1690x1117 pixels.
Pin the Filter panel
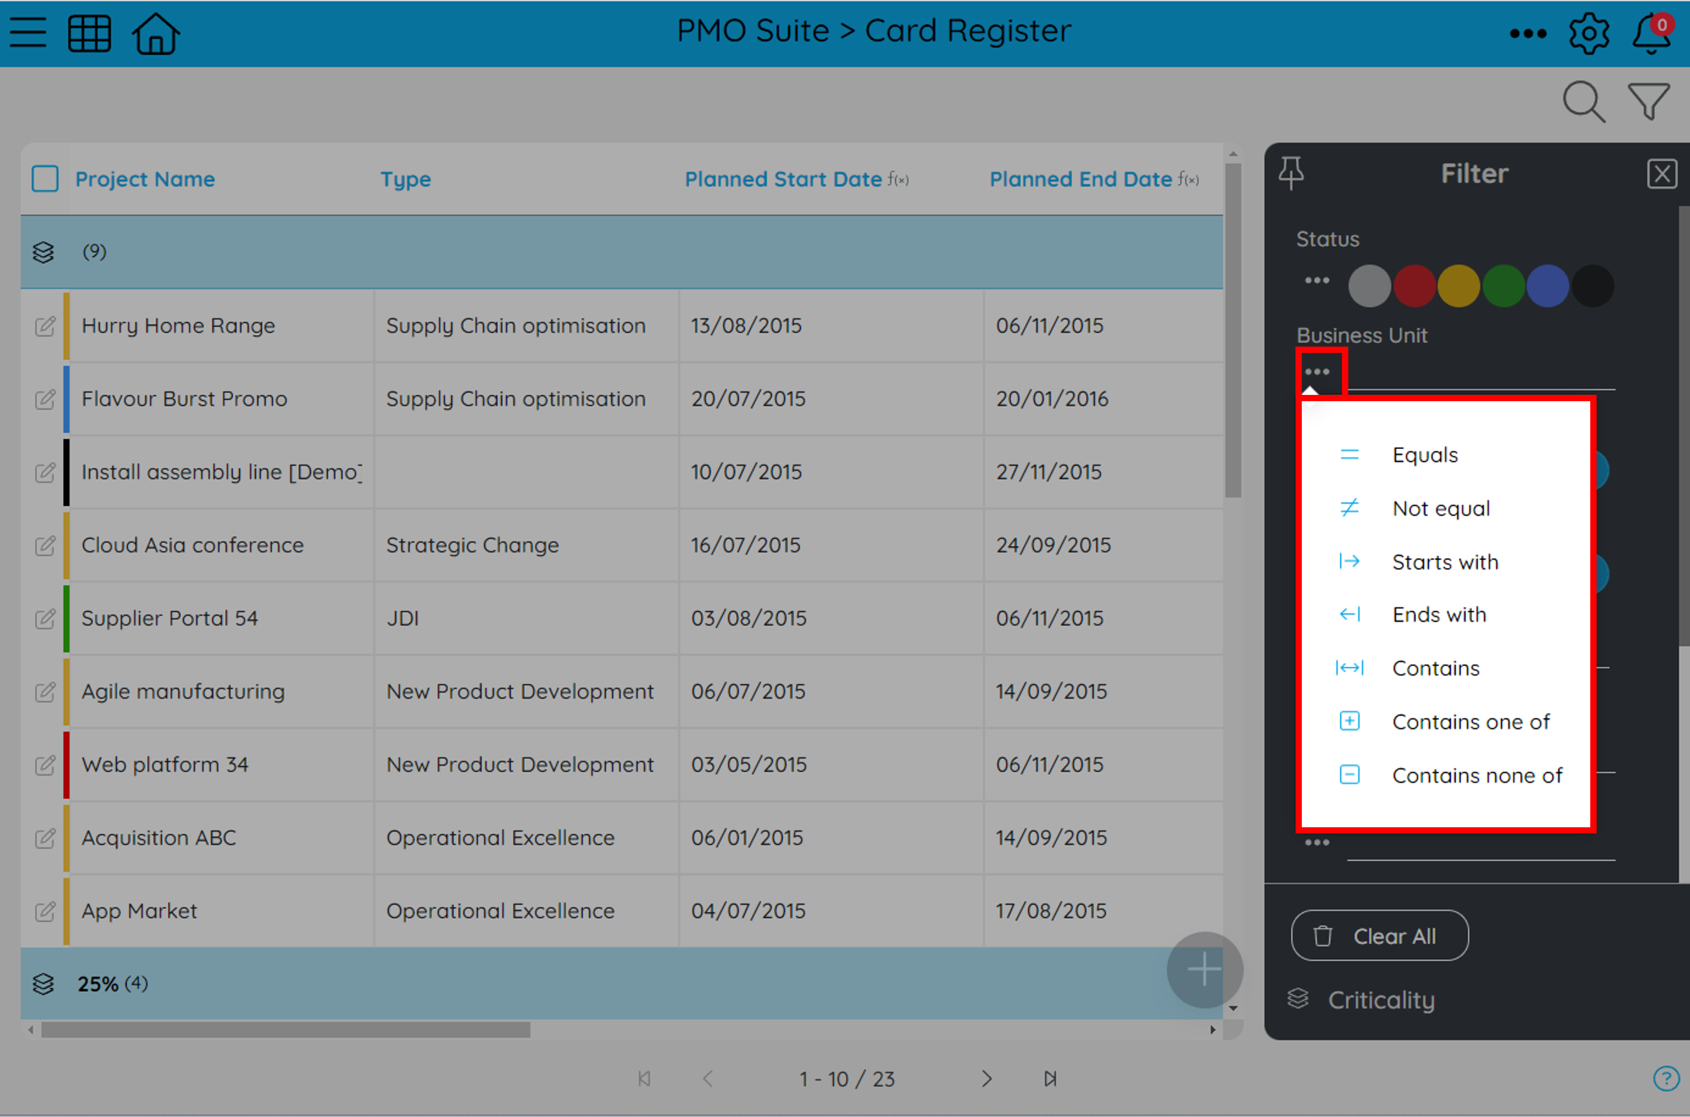click(x=1291, y=173)
